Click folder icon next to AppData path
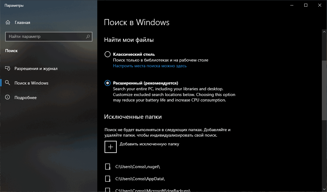Viewport: 327px width, 192px height. pos(108,179)
